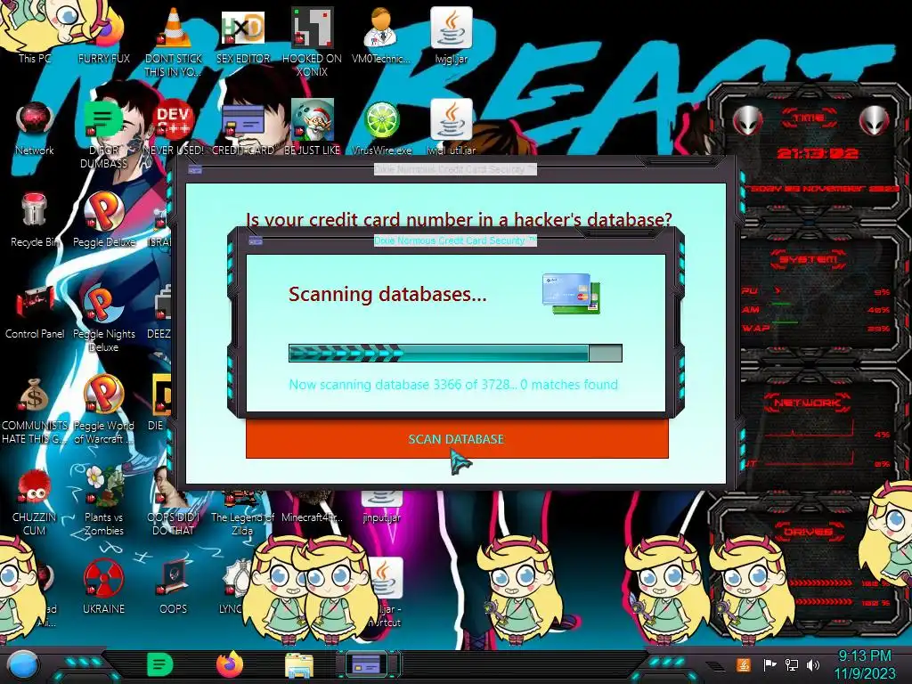Click the volume speaker tray icon
The height and width of the screenshot is (684, 912).
[x=814, y=664]
